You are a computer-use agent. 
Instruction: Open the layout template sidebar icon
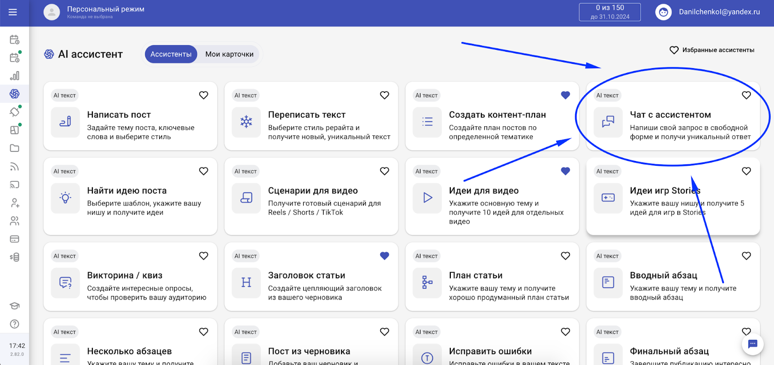pos(15,130)
